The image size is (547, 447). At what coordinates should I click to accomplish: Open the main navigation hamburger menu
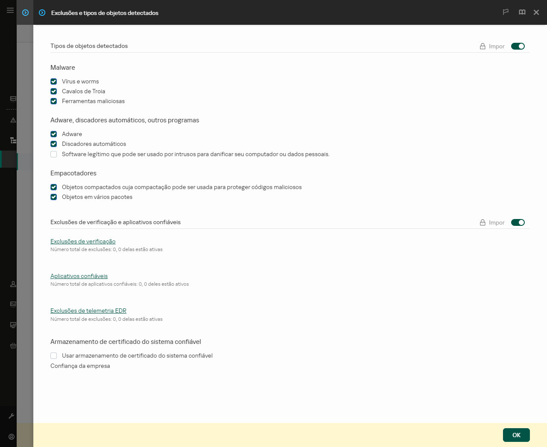pyautogui.click(x=10, y=10)
